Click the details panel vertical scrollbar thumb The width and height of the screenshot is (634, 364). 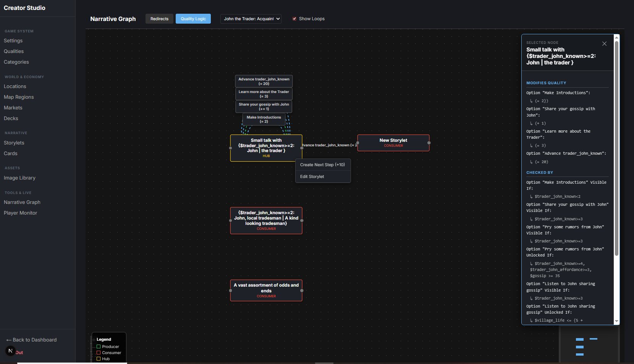click(x=616, y=149)
